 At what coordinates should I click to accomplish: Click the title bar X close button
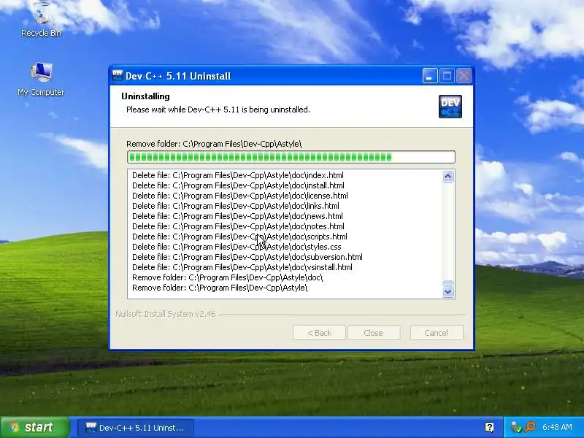pos(464,76)
